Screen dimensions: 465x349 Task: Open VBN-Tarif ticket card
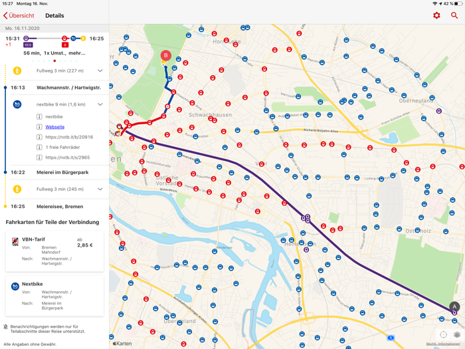click(x=55, y=251)
